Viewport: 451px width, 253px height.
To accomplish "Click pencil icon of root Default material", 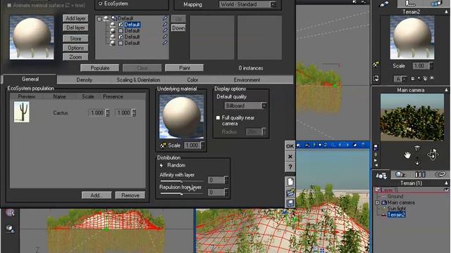I will click(165, 18).
